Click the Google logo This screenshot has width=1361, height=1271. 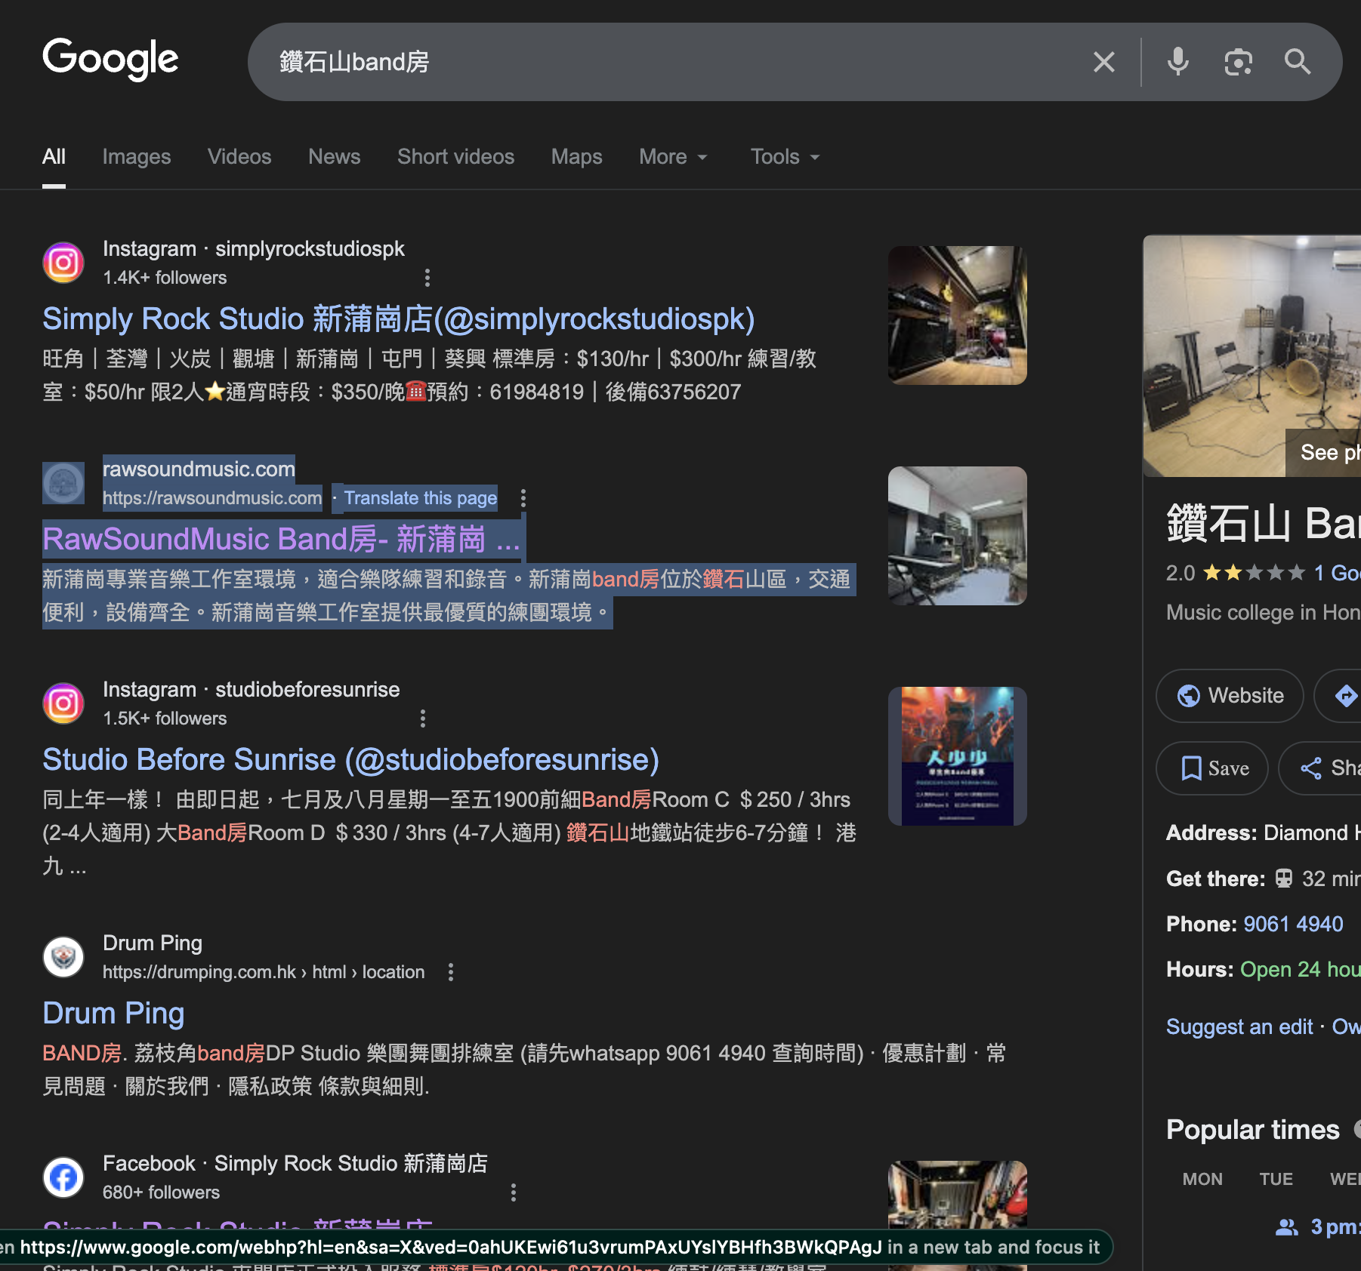110,60
